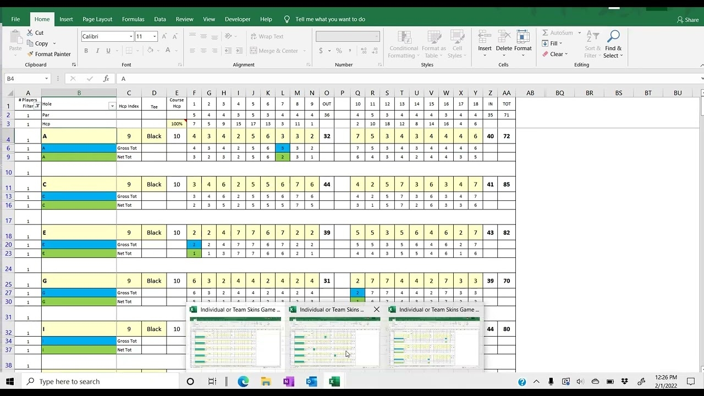Switch to the Formulas ribbon tab
This screenshot has height=396, width=704.
pos(133,19)
